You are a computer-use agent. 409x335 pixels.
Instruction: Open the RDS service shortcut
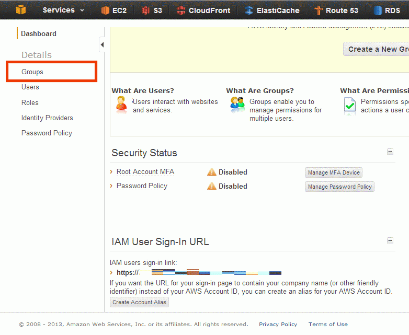pos(387,10)
